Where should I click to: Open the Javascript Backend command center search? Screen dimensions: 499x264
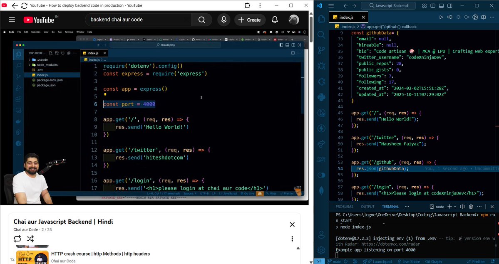[x=388, y=6]
